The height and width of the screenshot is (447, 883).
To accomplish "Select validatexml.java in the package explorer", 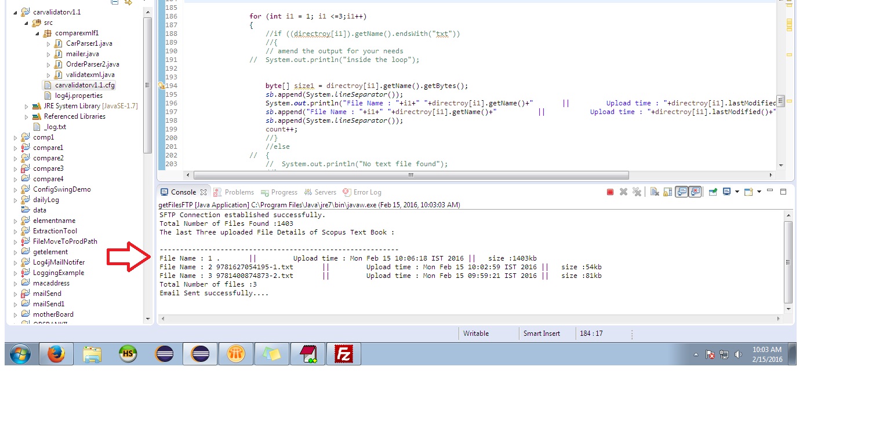I will (x=90, y=75).
